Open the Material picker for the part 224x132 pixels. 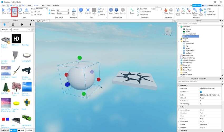[x=88, y=11]
